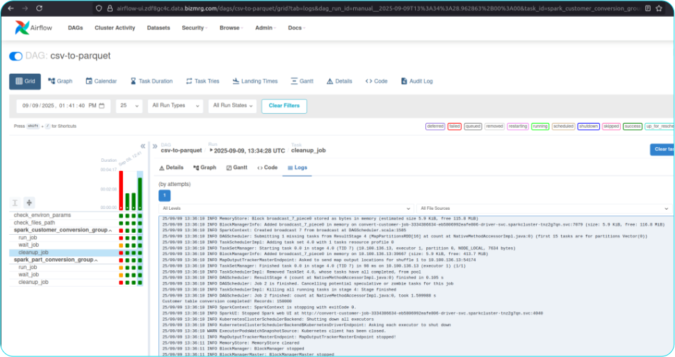Screen dimensions: 675x357
Task: Select the text cursor toggle beside the grid
Action: tap(15, 203)
